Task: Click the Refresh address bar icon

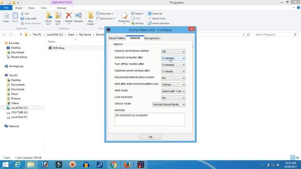Action: pyautogui.click(x=248, y=34)
